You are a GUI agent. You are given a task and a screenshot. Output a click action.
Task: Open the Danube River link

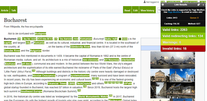click(x=12, y=51)
